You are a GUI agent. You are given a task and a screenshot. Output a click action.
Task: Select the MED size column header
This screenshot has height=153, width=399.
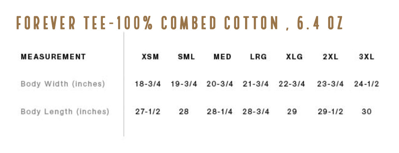click(222, 57)
